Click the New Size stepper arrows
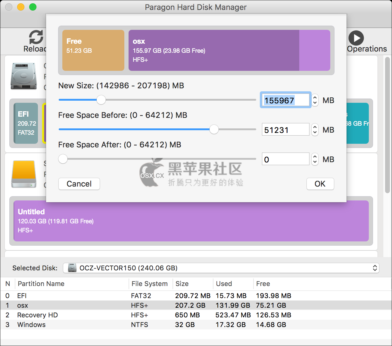Viewport: 392px width, 346px height. (315, 100)
